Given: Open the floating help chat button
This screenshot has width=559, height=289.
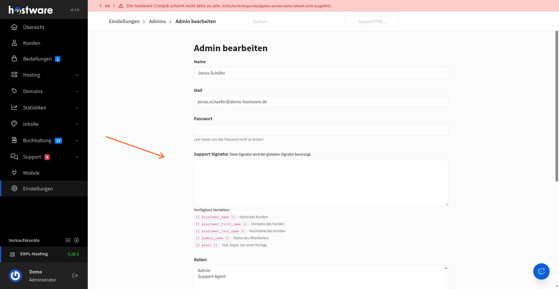Looking at the screenshot, I should pyautogui.click(x=541, y=271).
